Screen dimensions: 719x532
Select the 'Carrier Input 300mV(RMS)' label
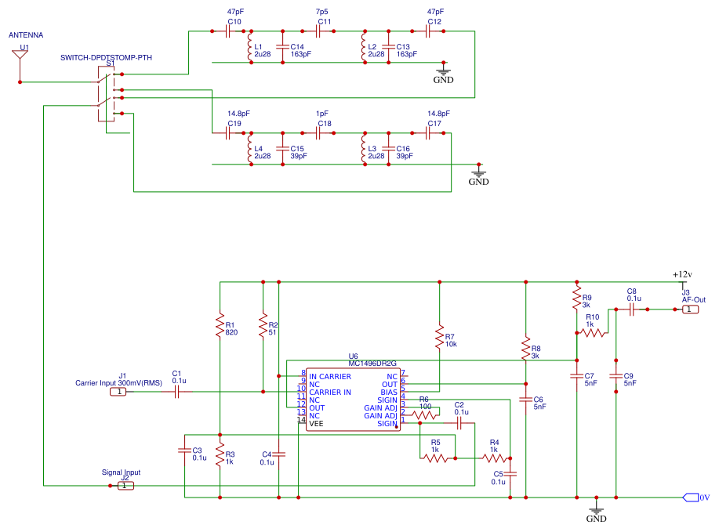[x=118, y=383]
